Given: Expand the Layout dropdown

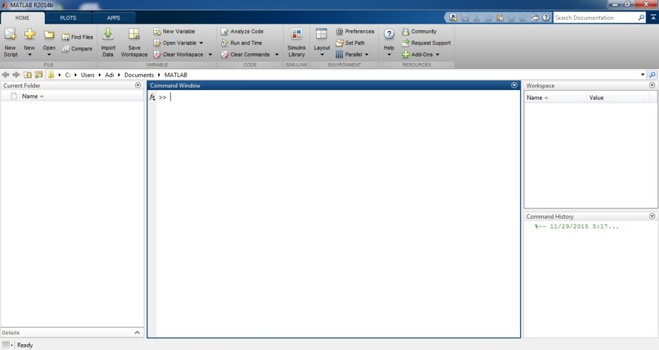Looking at the screenshot, I should 322,55.
